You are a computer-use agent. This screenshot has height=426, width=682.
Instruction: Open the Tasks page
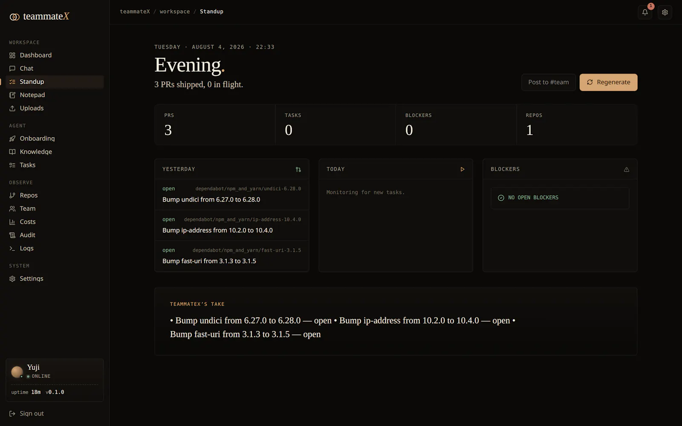(55, 165)
